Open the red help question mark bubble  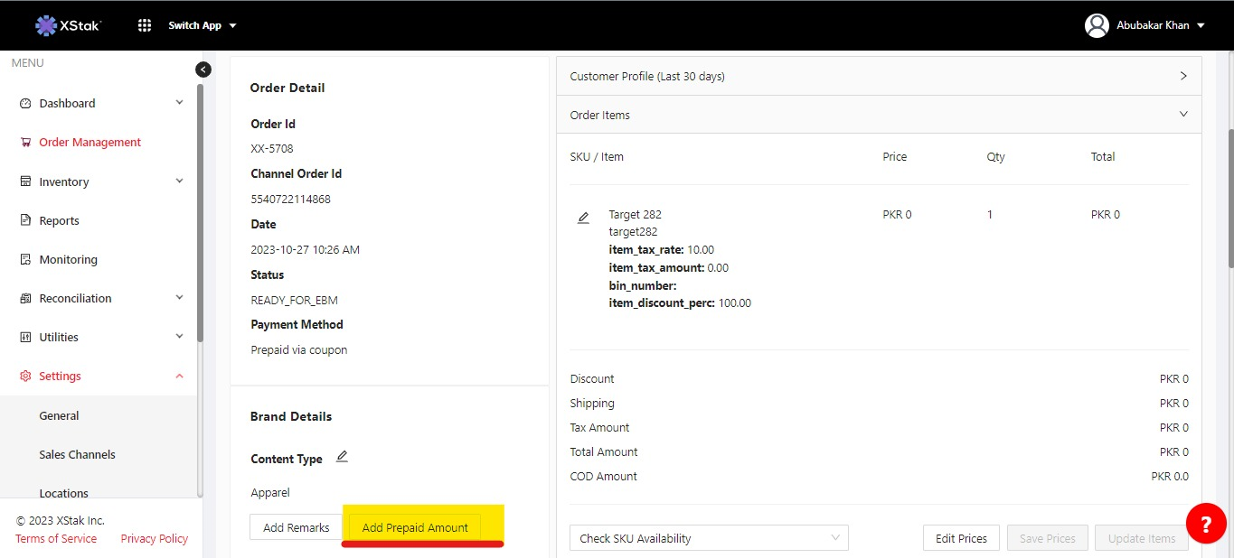pyautogui.click(x=1205, y=523)
